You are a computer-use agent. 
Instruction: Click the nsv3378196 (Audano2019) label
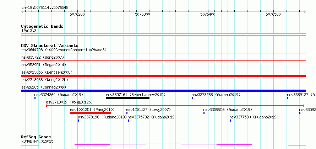click(x=102, y=117)
